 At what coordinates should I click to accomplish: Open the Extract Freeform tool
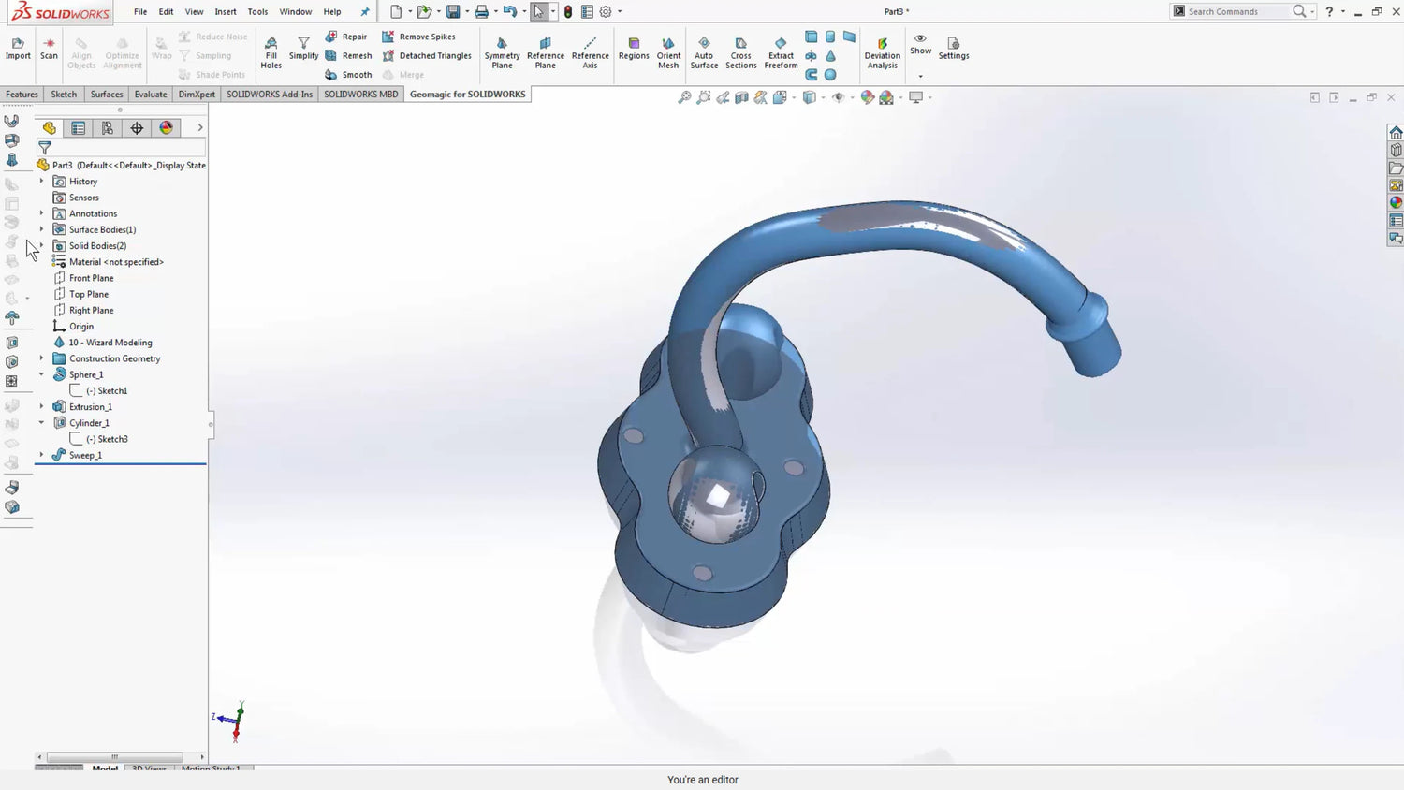781,52
